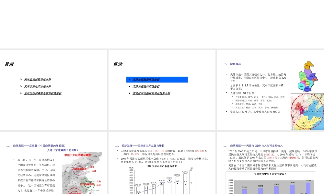Select bullet 天津在"十五"期间城市居民物质
324x194 pixels.
272,167
